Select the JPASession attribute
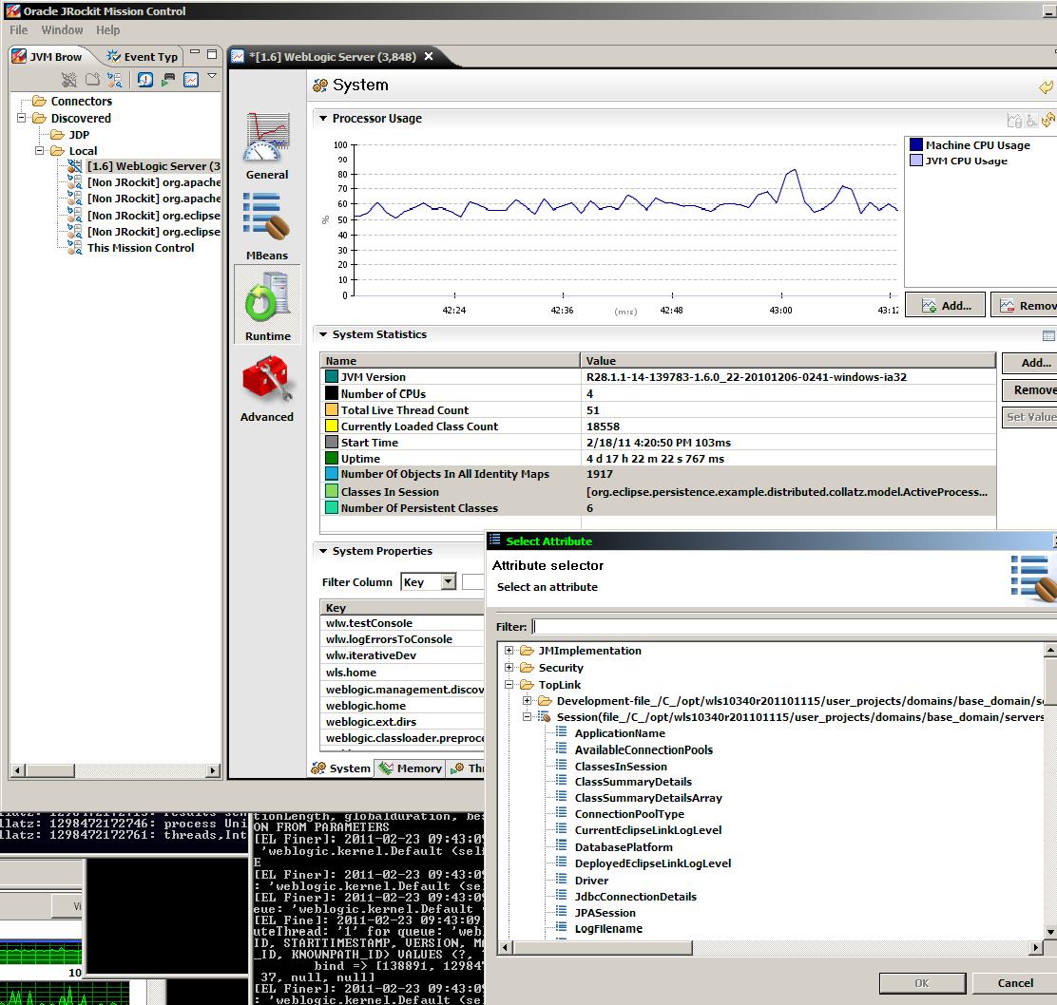This screenshot has height=1005, width=1057. pyautogui.click(x=605, y=913)
